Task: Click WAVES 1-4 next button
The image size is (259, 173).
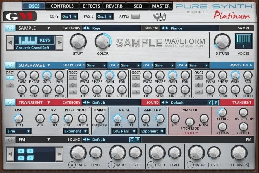Action: tap(251, 65)
